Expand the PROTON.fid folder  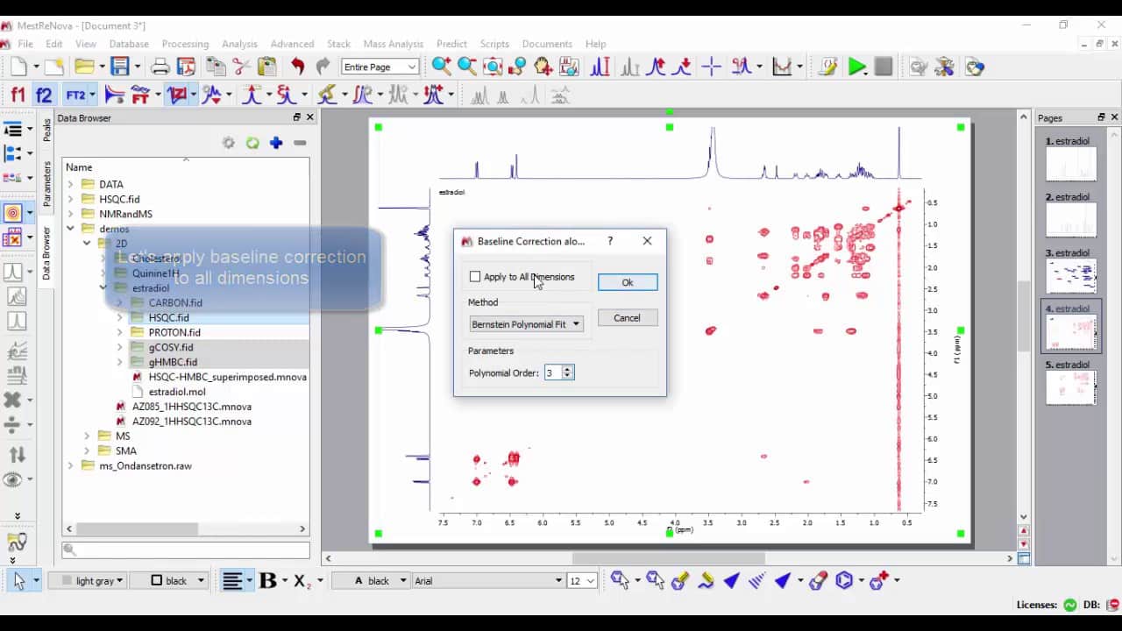[x=119, y=333]
